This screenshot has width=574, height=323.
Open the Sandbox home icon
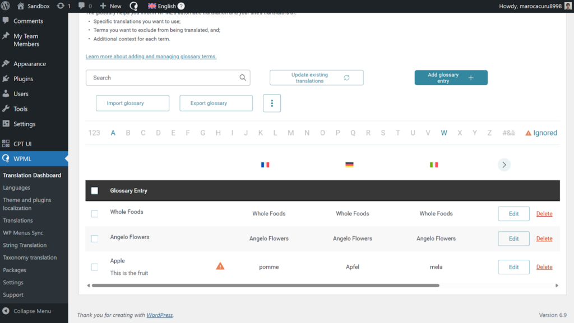click(21, 6)
